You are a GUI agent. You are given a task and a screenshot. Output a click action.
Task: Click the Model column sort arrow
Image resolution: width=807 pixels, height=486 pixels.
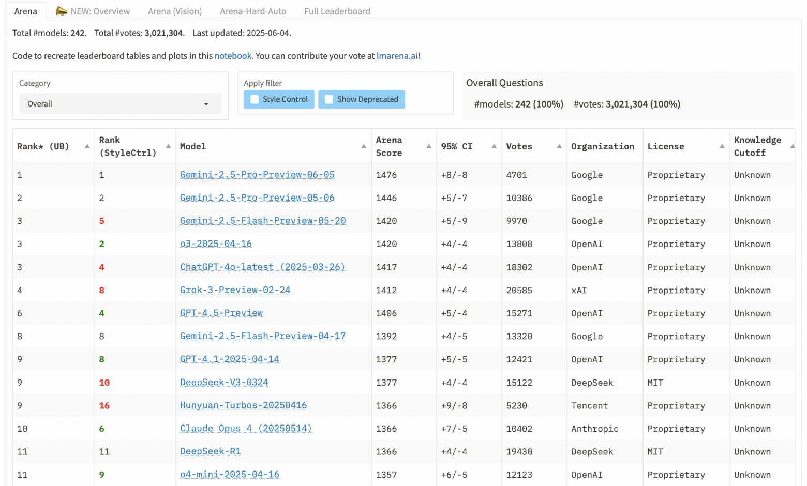pos(364,146)
